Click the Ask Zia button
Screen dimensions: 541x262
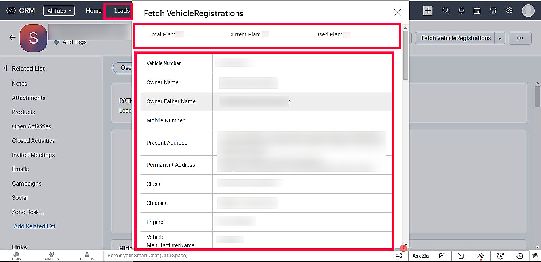(x=421, y=256)
